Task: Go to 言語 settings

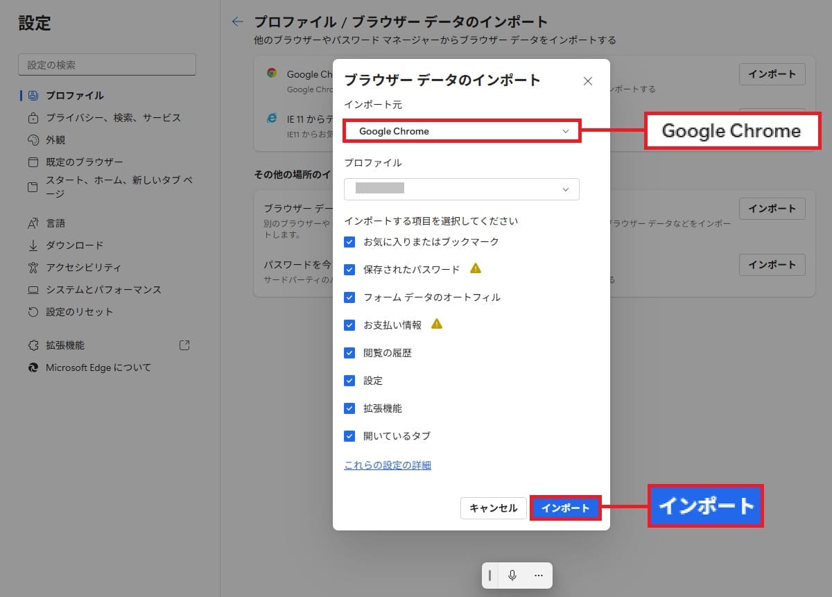Action: (x=55, y=223)
